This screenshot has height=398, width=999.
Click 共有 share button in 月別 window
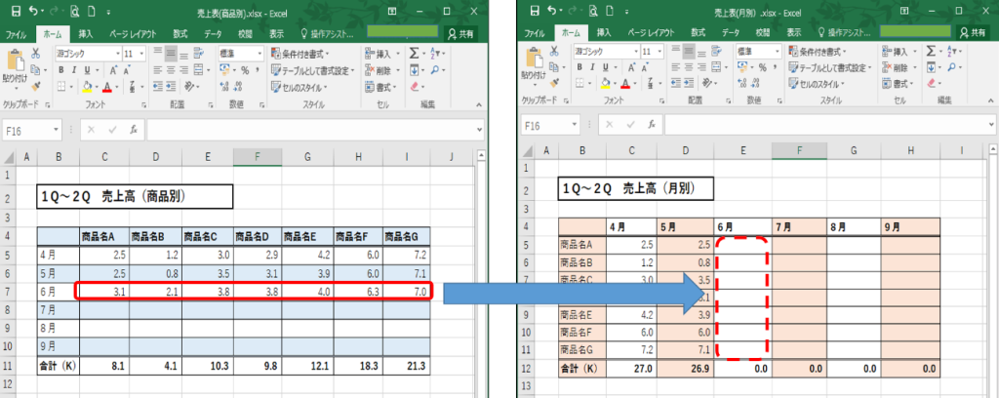[x=973, y=32]
